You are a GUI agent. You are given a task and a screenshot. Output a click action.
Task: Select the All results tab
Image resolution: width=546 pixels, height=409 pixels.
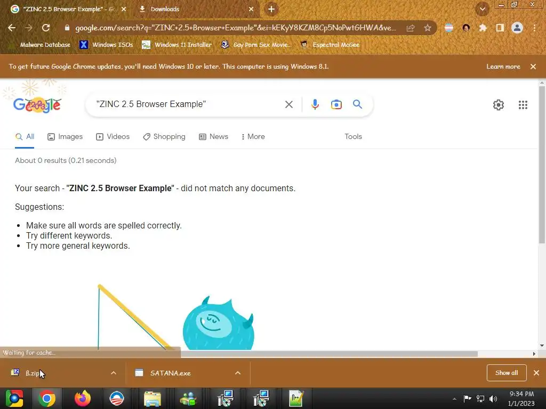click(25, 137)
